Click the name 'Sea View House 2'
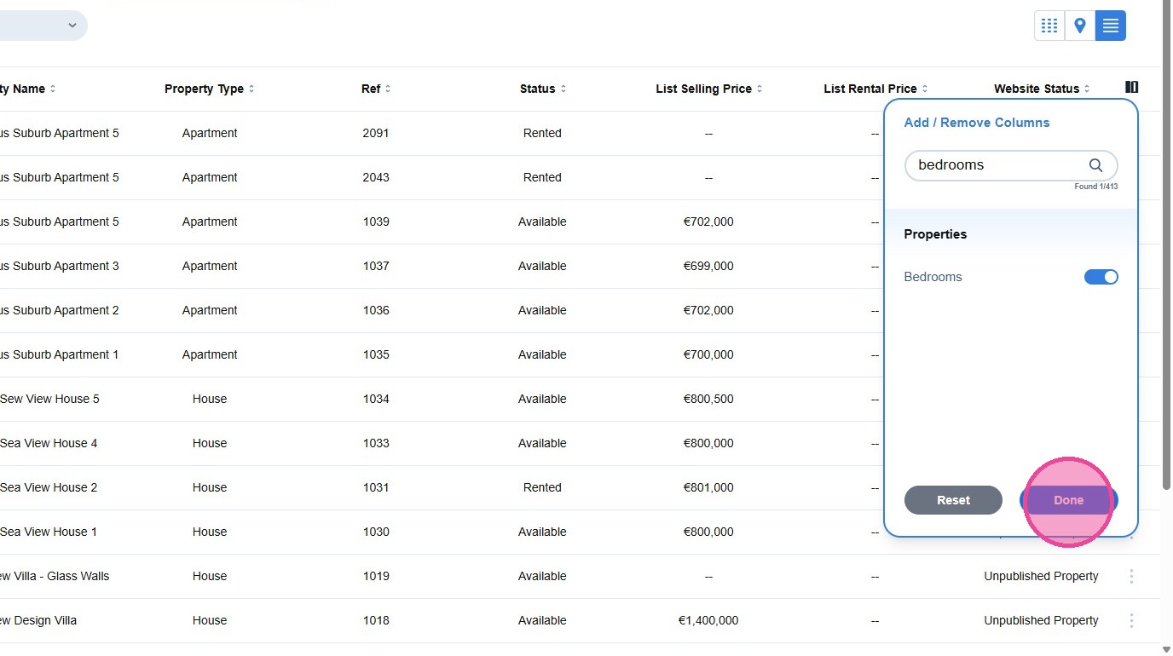 (49, 487)
